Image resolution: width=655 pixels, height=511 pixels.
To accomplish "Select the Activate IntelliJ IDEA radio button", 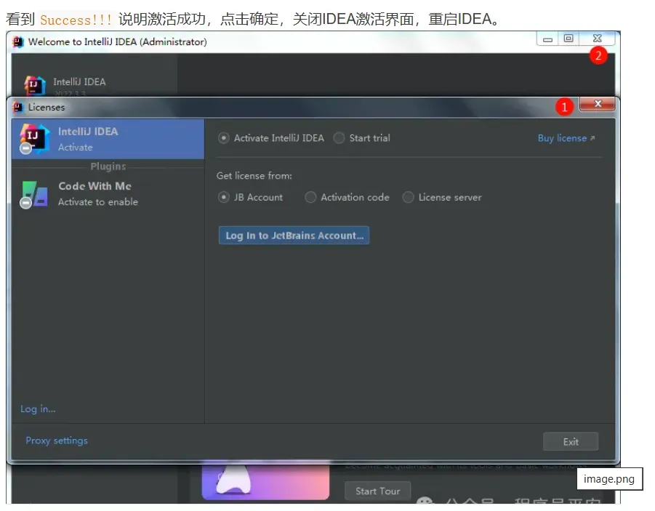I will 224,138.
